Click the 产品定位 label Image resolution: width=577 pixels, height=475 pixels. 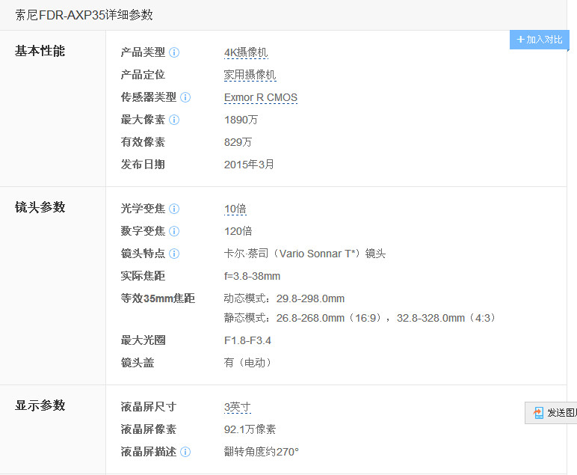pos(143,75)
